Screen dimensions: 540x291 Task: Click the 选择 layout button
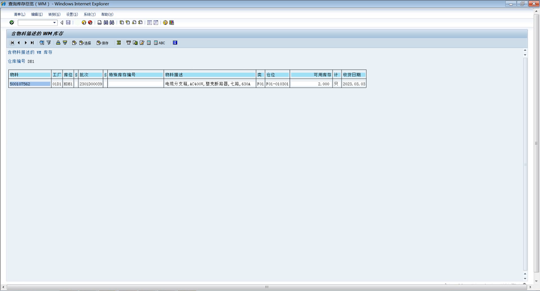pos(85,43)
